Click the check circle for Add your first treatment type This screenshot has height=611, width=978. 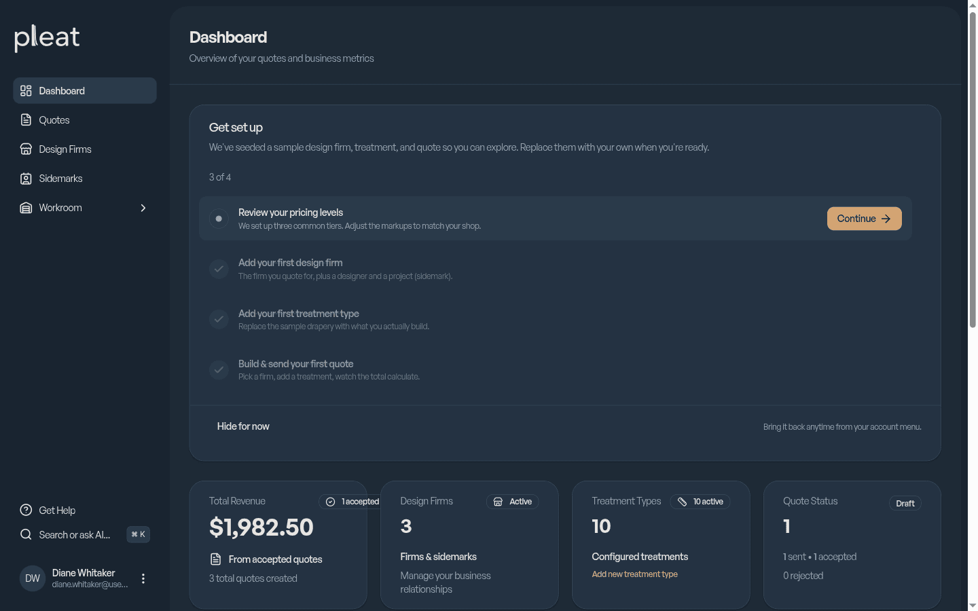[x=219, y=319]
